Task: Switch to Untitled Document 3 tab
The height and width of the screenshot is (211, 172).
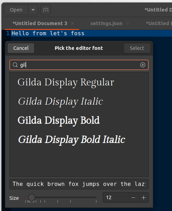Action: click(x=40, y=23)
